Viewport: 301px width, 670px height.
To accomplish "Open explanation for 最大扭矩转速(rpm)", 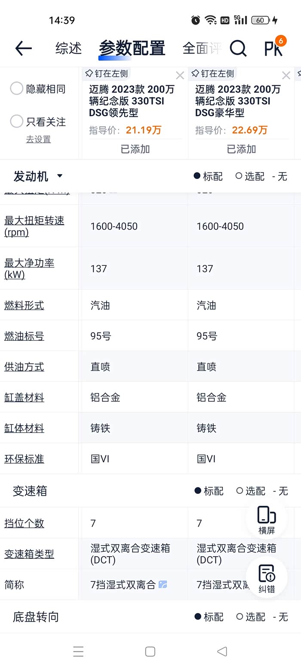I will click(x=34, y=226).
